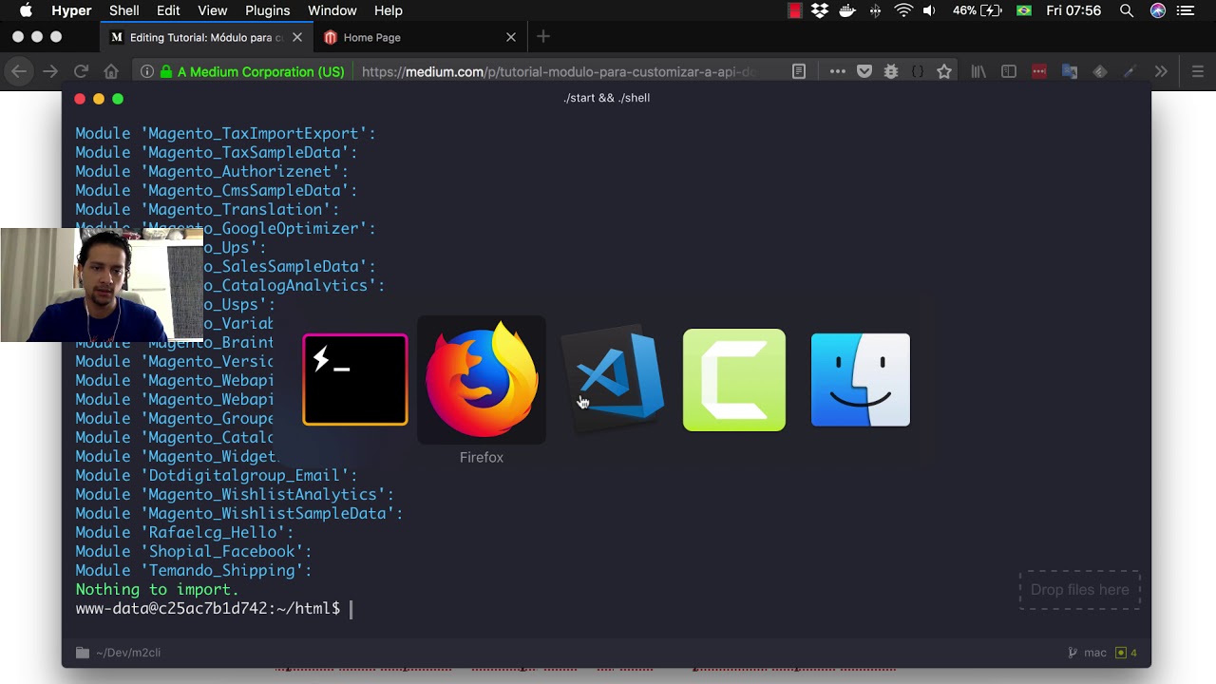
Task: Open the Edit menu
Action: [x=168, y=10]
